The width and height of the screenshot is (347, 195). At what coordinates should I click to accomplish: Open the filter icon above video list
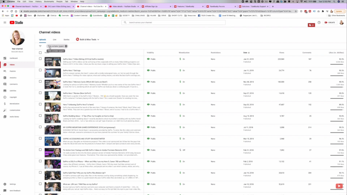40,46
